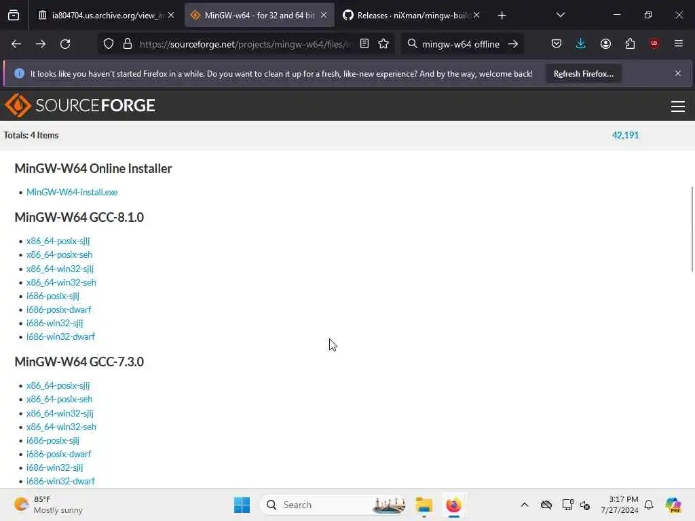This screenshot has width=695, height=521.
Task: Open GCC-8.1.0 i686-win32-dwarf link
Action: 60,337
